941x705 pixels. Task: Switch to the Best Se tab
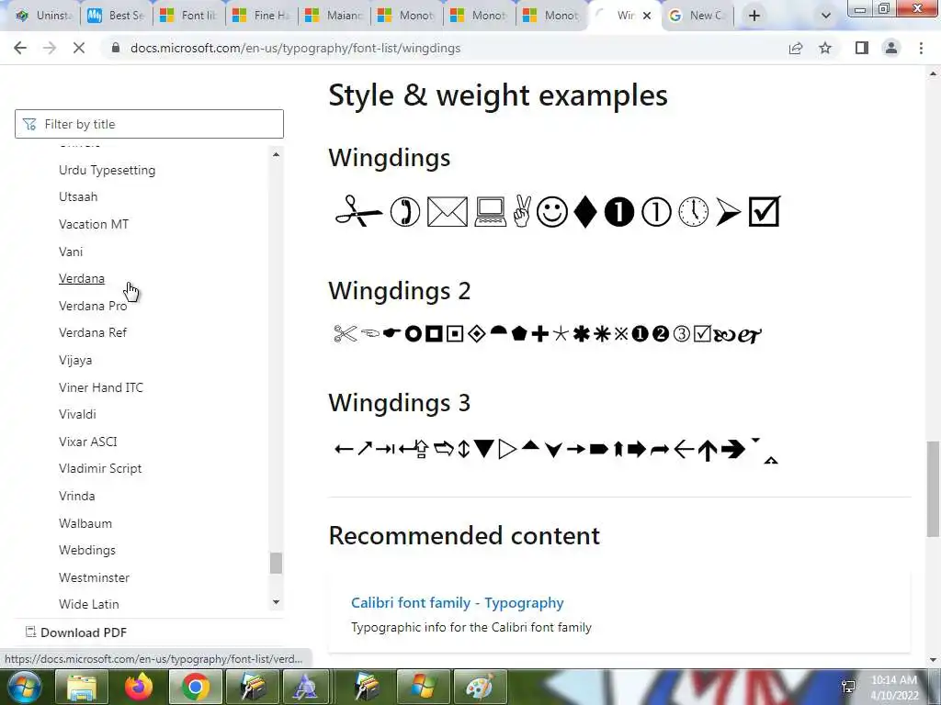point(116,16)
